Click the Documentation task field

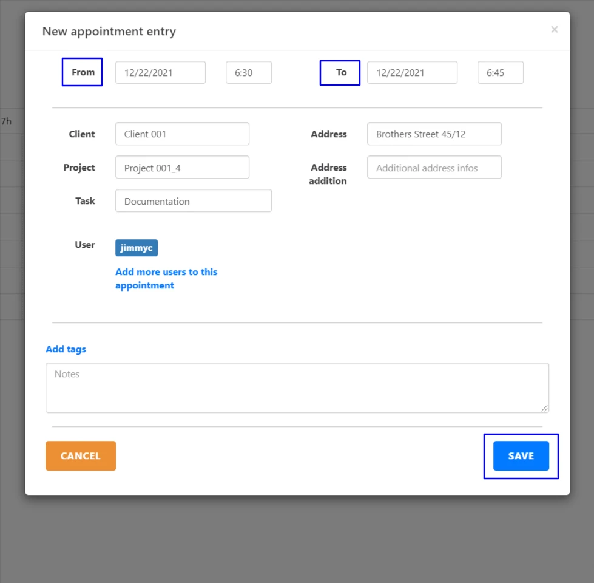193,200
